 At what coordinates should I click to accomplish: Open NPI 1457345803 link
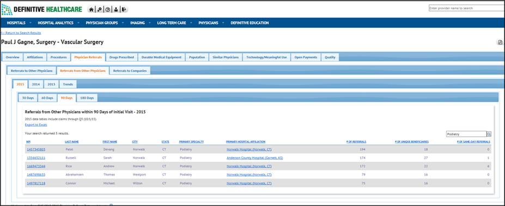pyautogui.click(x=36, y=149)
